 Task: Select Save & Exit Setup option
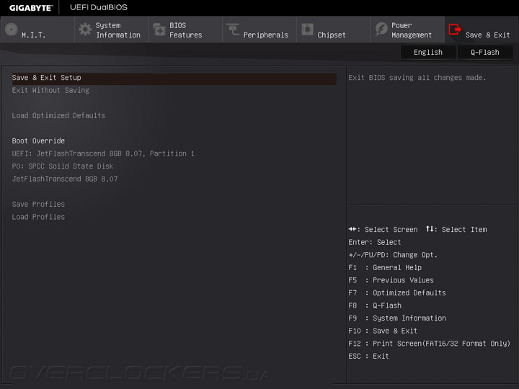[x=47, y=78]
